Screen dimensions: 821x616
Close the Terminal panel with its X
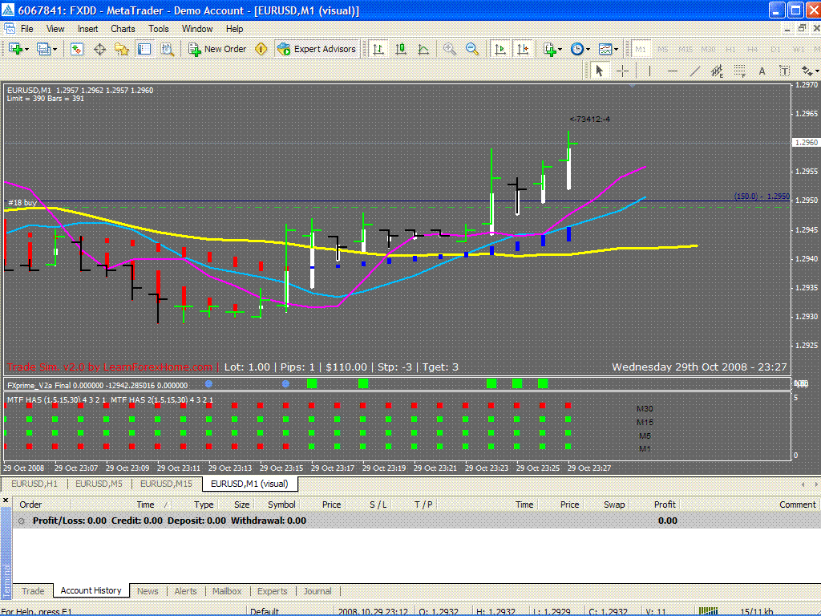(x=6, y=500)
